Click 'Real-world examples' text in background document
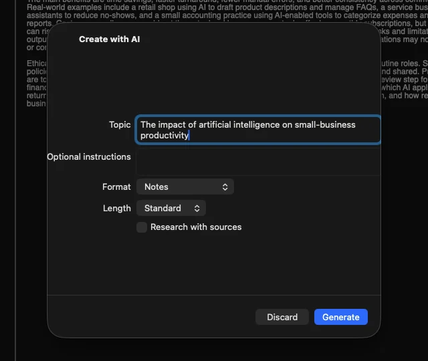The image size is (428, 361). pyautogui.click(x=66, y=7)
